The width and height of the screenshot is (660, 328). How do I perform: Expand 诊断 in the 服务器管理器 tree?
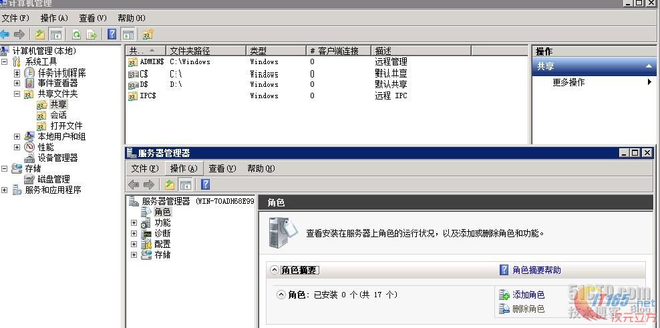[134, 233]
